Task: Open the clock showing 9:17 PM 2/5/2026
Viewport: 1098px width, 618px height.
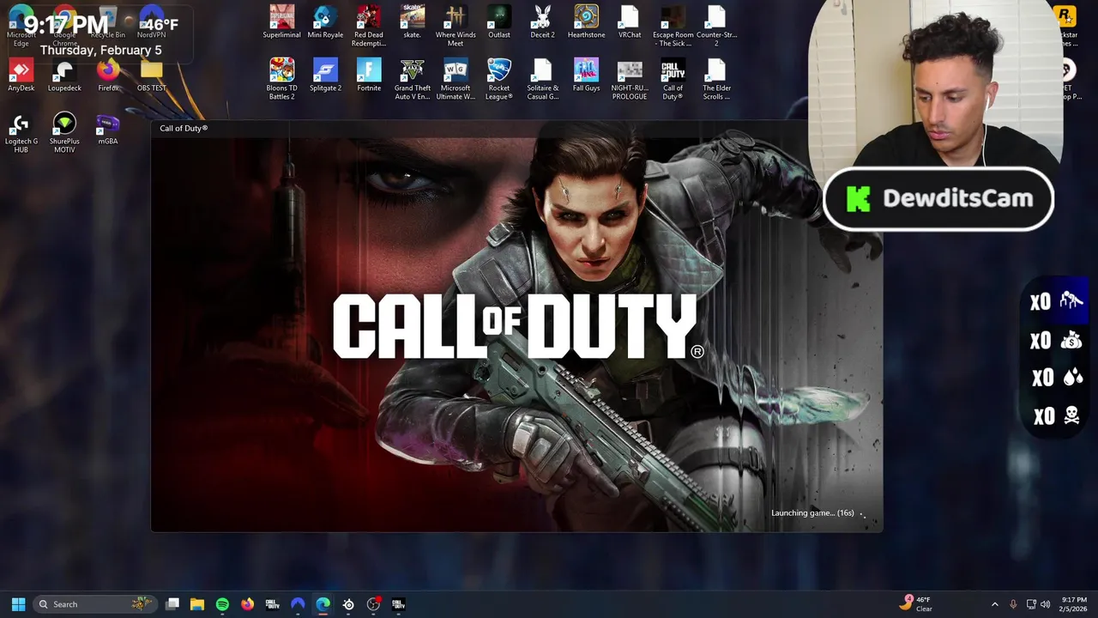Action: pos(1074,604)
